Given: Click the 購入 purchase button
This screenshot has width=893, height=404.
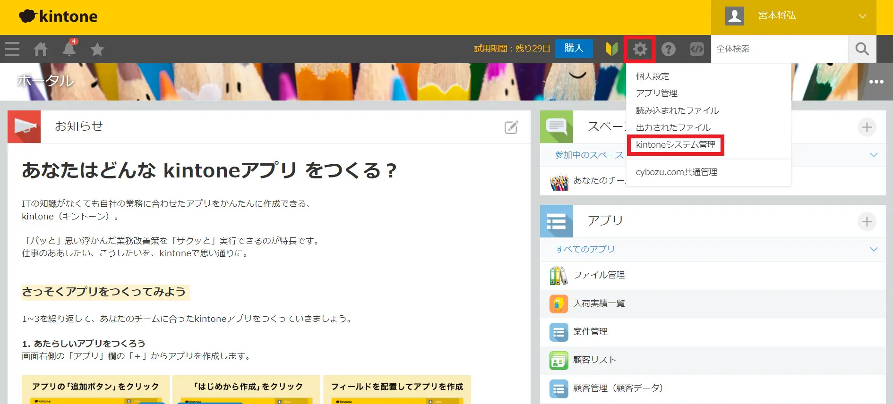Looking at the screenshot, I should (574, 49).
